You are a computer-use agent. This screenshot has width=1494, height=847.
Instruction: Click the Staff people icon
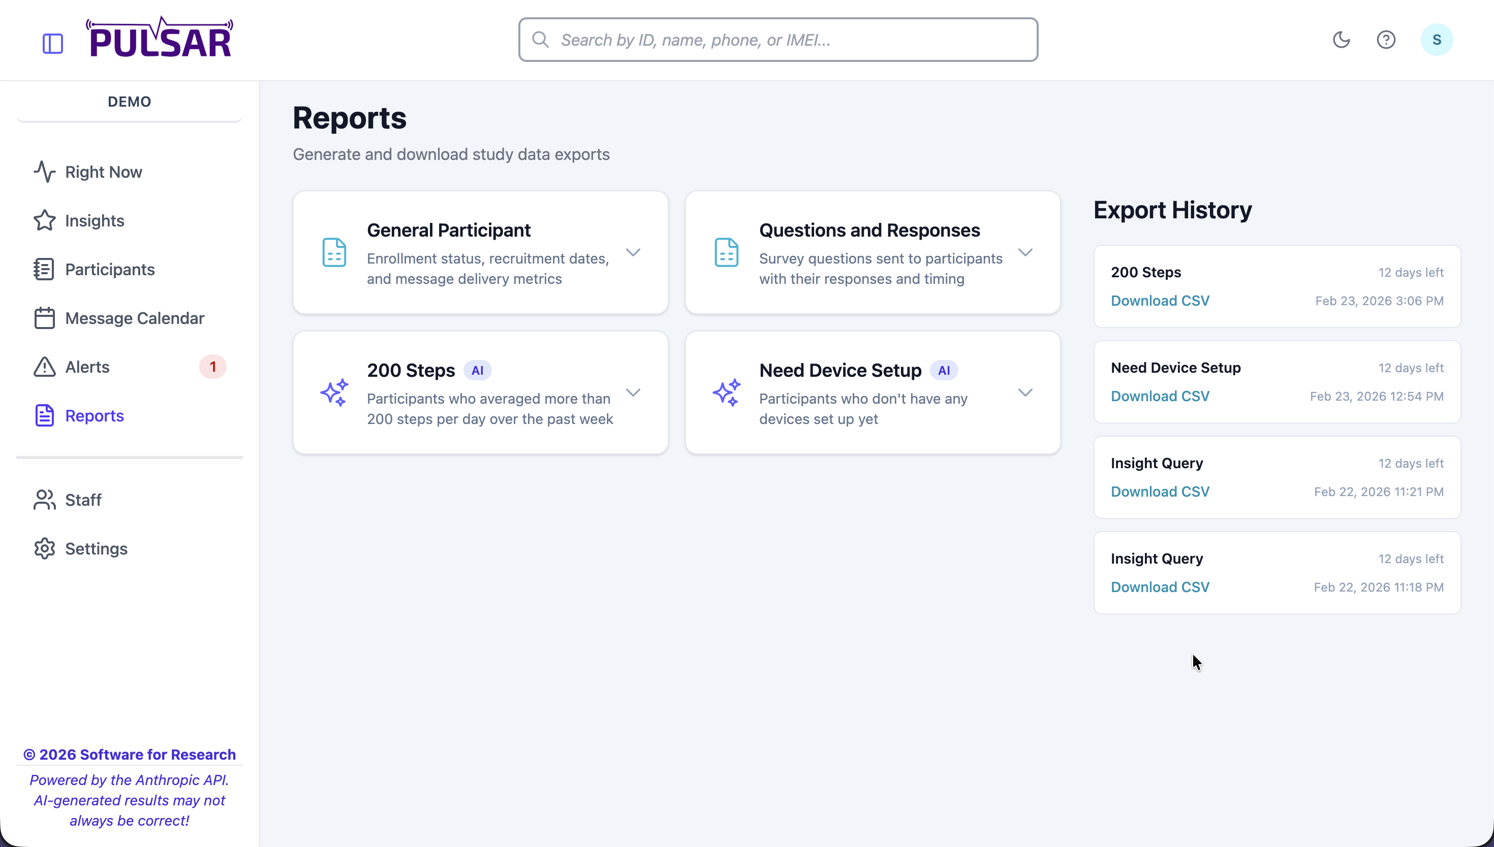pyautogui.click(x=44, y=500)
